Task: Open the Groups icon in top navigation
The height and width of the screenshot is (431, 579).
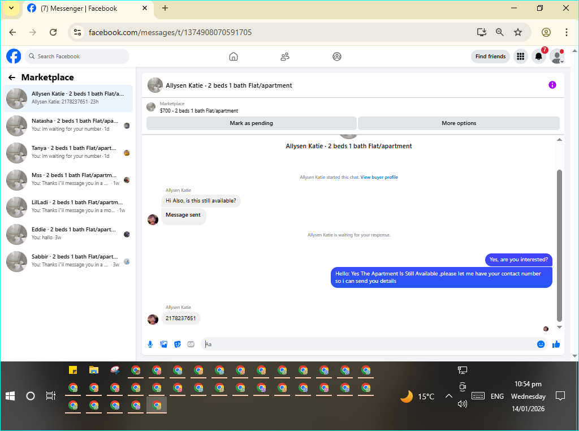Action: pyautogui.click(x=337, y=57)
